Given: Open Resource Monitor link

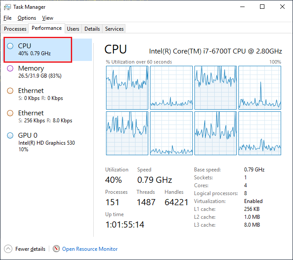Looking at the screenshot, I should pos(90,249).
